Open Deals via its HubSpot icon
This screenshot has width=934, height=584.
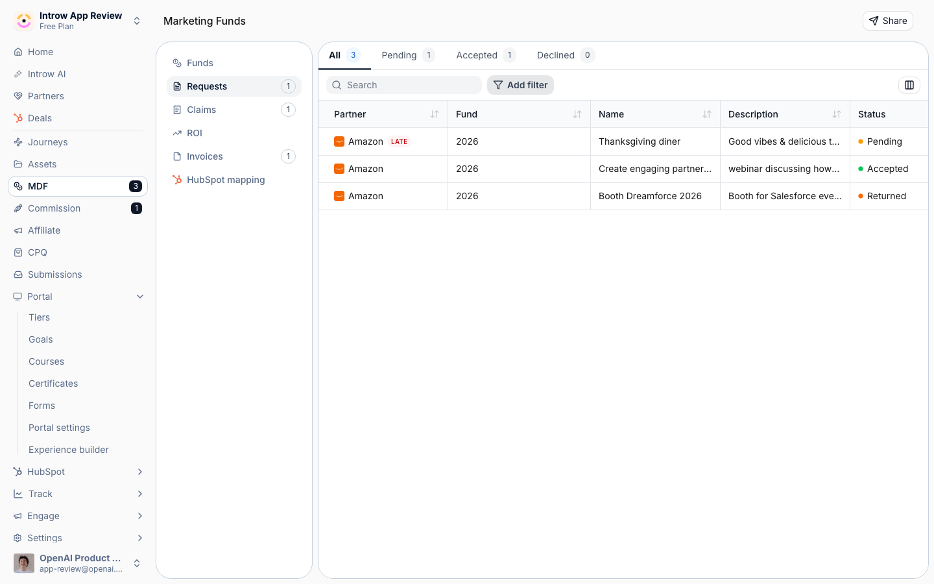click(x=18, y=118)
